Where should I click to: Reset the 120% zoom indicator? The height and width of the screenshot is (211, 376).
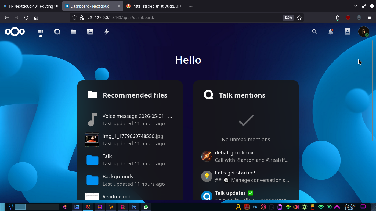point(288,18)
